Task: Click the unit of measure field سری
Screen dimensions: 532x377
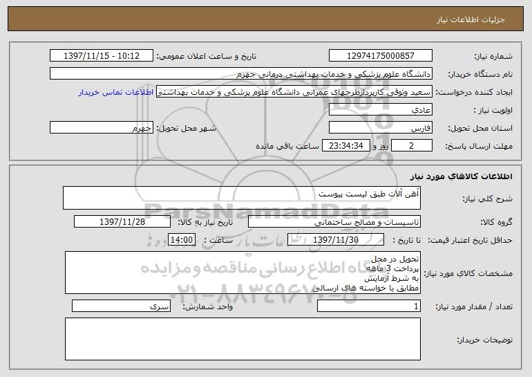Action: click(x=121, y=306)
